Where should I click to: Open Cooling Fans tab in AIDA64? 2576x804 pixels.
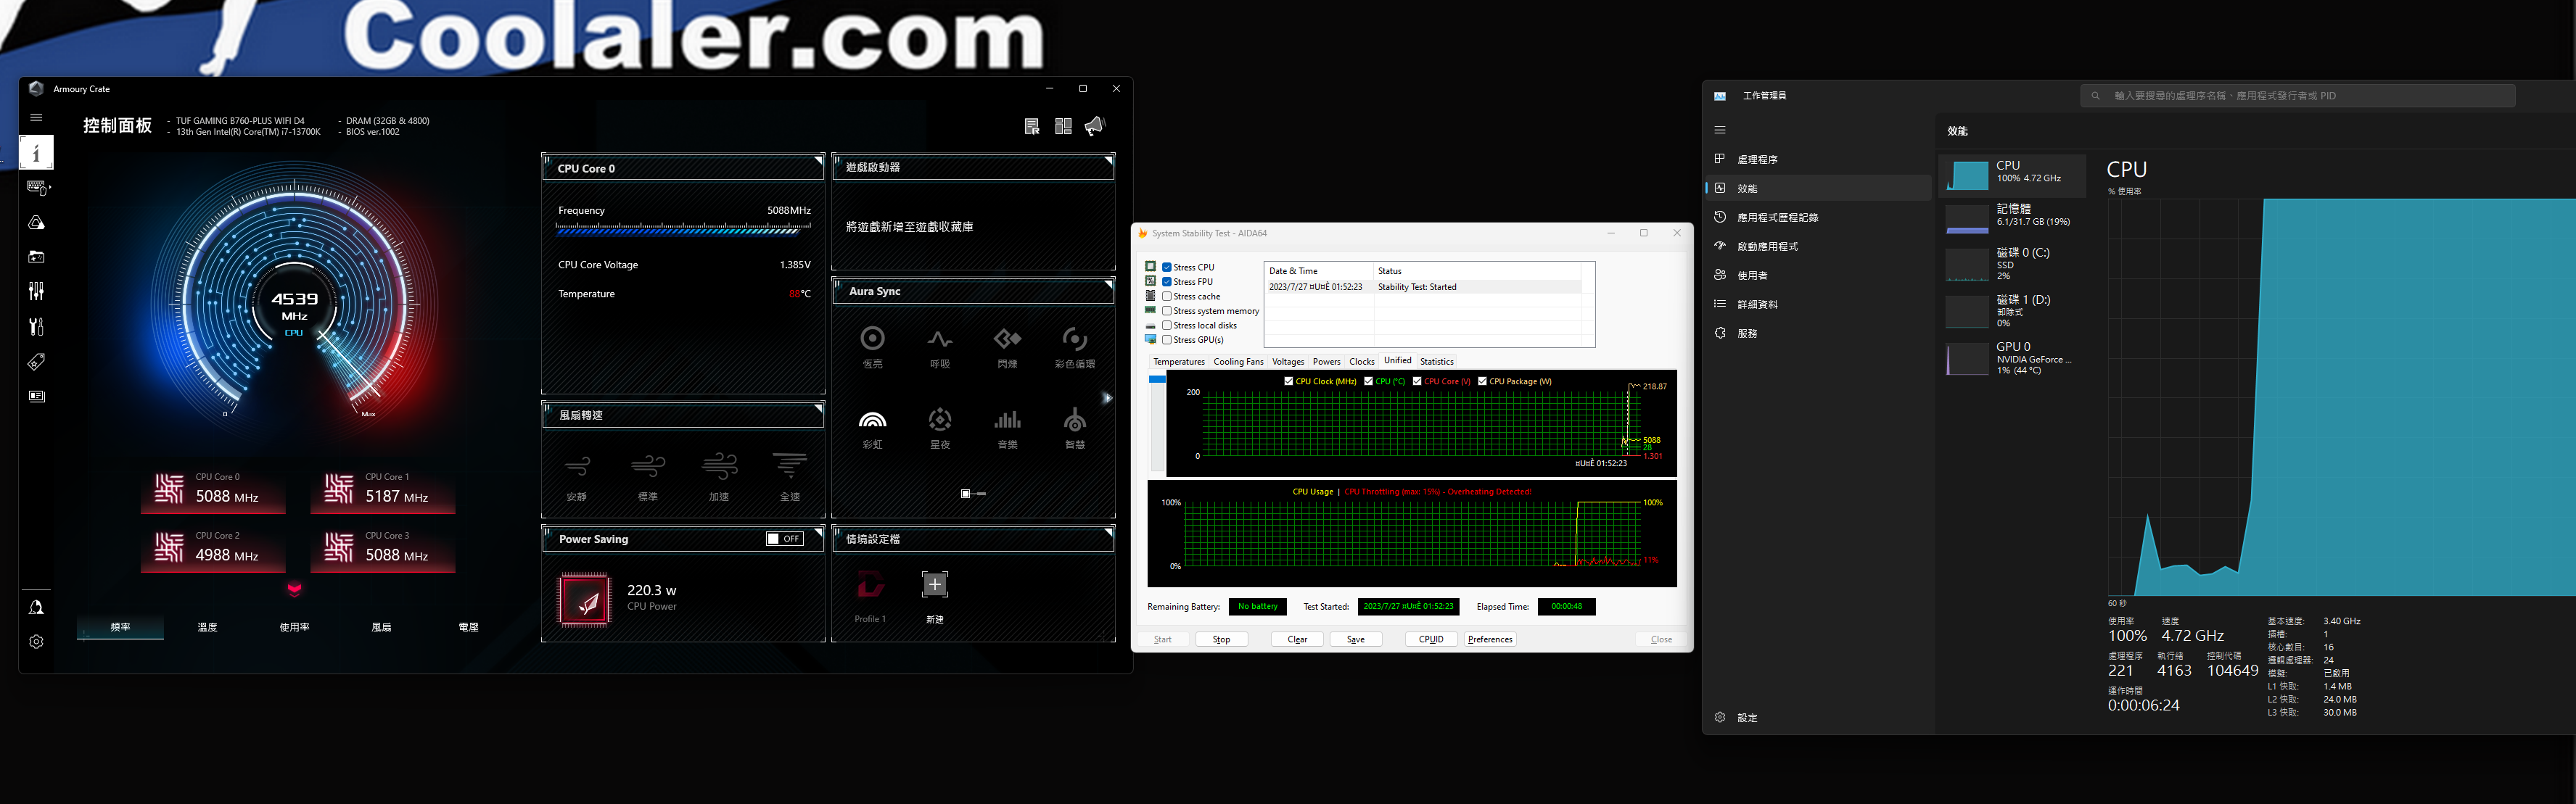tap(1238, 362)
